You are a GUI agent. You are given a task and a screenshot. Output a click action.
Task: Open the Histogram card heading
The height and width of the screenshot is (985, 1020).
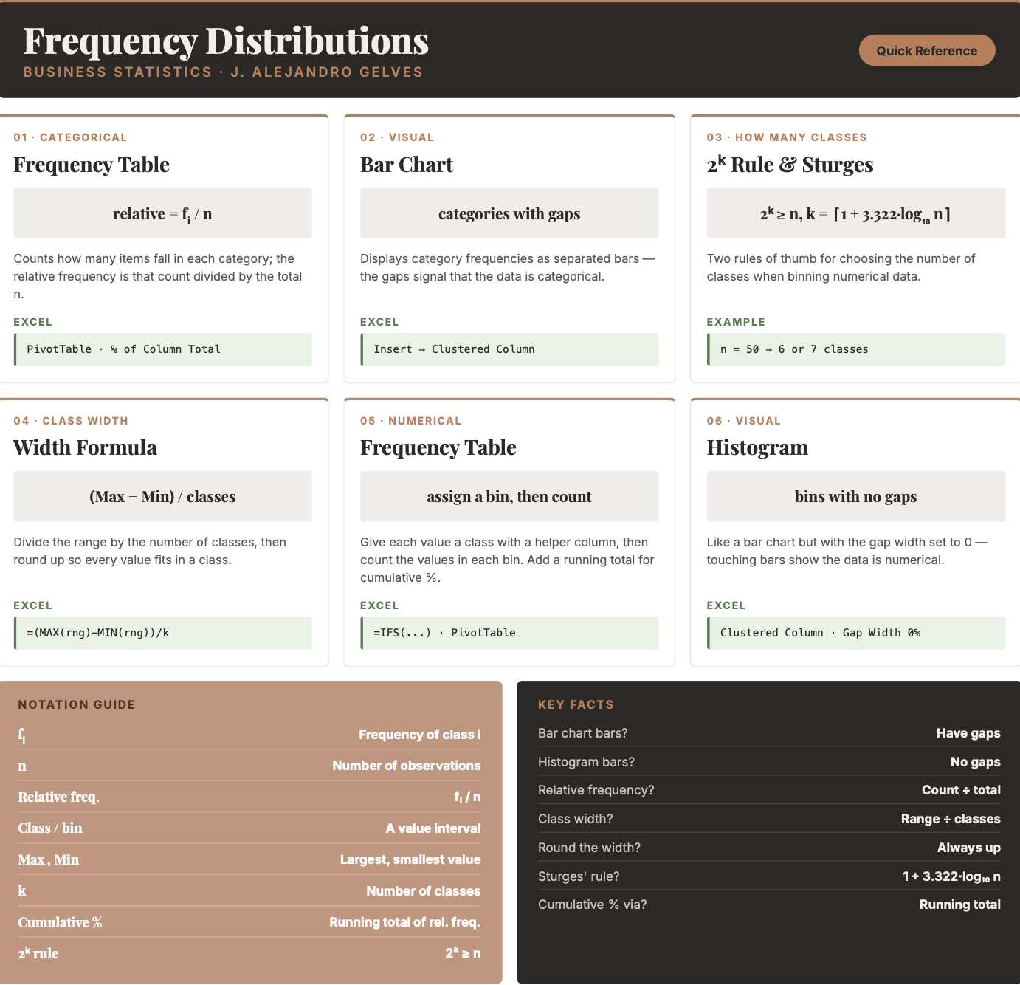pos(757,447)
